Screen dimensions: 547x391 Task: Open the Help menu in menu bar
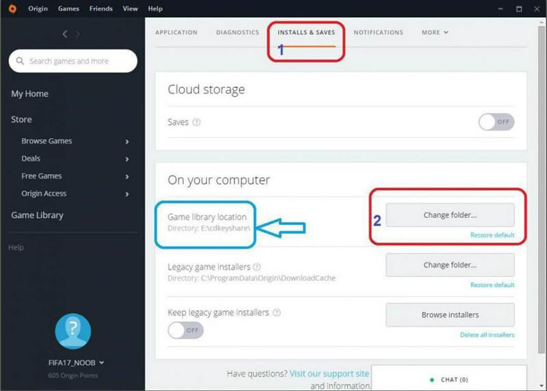[155, 9]
